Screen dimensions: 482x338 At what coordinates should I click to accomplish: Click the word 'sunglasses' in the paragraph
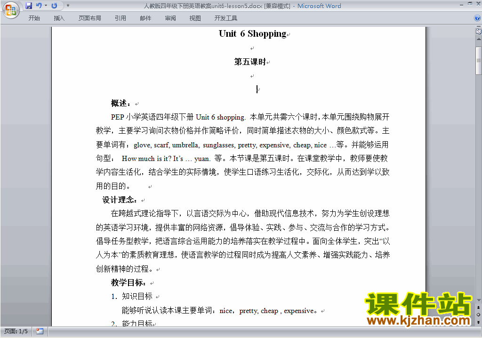pos(219,145)
